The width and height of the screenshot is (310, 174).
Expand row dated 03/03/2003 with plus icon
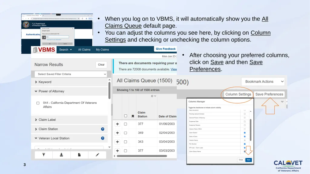coord(117,151)
